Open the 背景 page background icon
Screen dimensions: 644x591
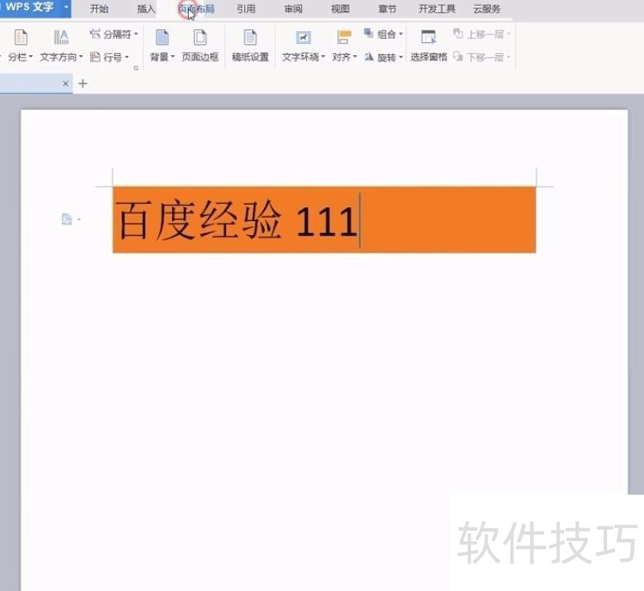[163, 38]
